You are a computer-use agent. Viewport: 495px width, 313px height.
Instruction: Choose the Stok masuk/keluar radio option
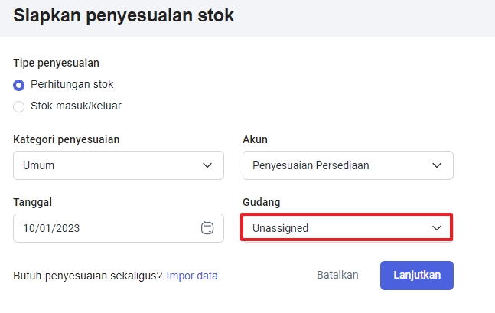point(19,106)
